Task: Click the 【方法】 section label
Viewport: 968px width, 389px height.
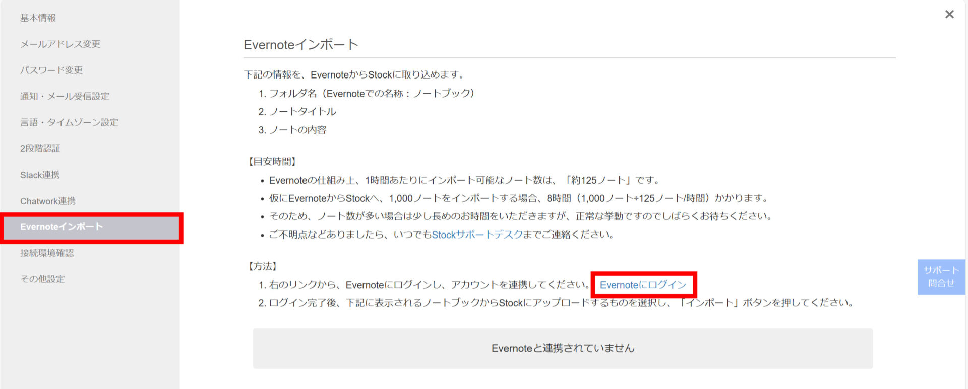Action: pyautogui.click(x=262, y=266)
